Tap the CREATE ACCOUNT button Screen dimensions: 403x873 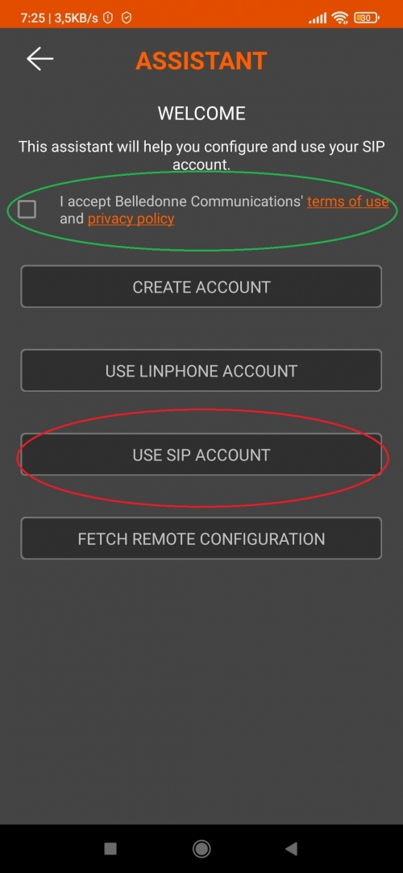[201, 287]
